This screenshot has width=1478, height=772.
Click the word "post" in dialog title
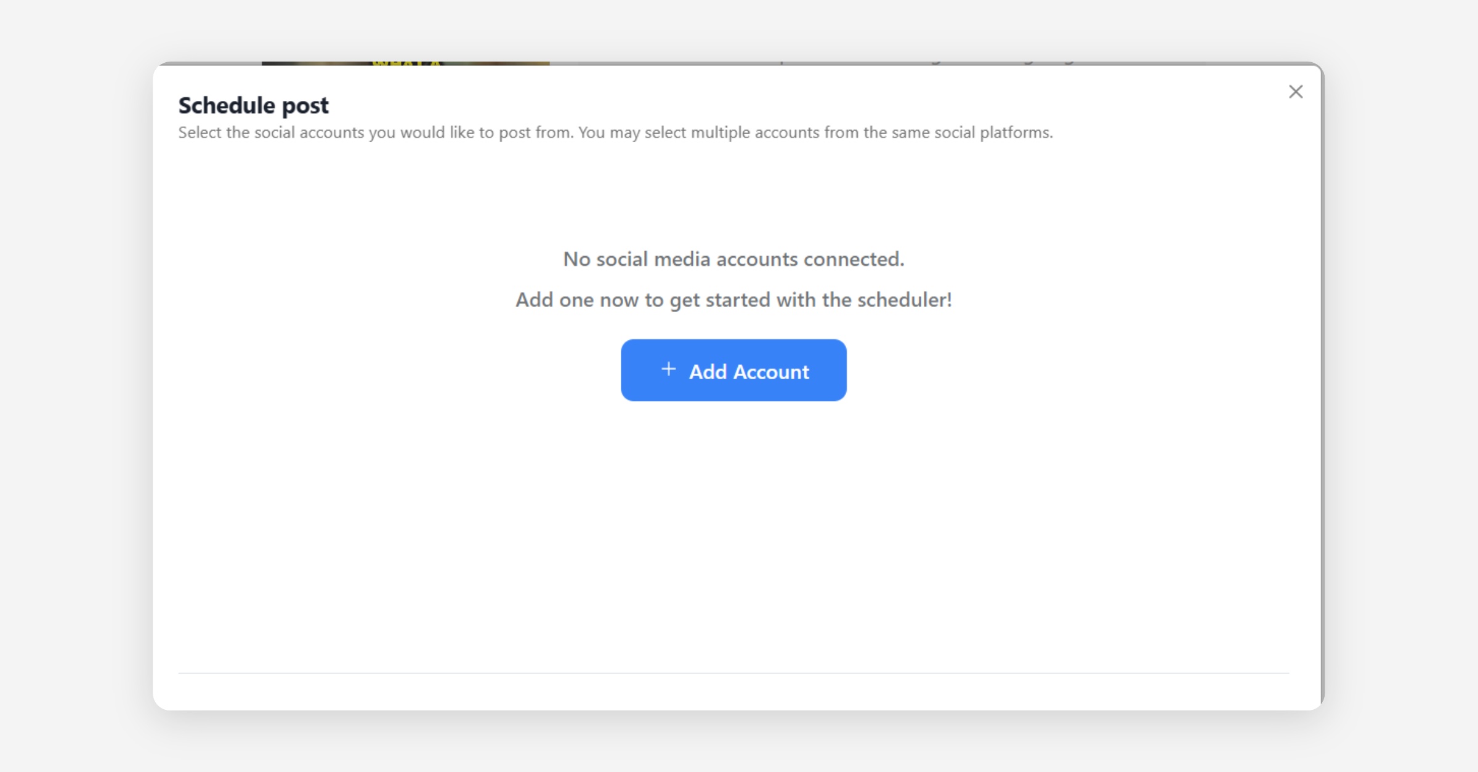[x=305, y=107]
